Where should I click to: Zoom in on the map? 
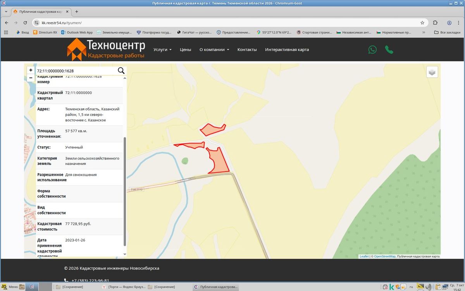click(x=31, y=70)
